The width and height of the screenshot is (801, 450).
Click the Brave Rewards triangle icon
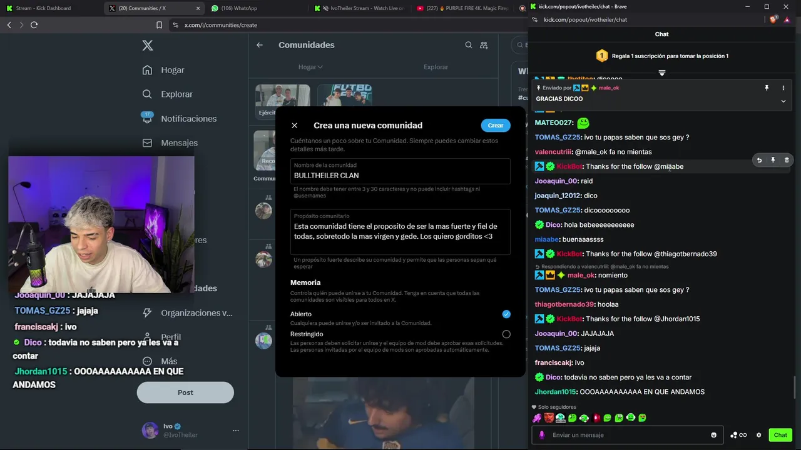tap(787, 20)
